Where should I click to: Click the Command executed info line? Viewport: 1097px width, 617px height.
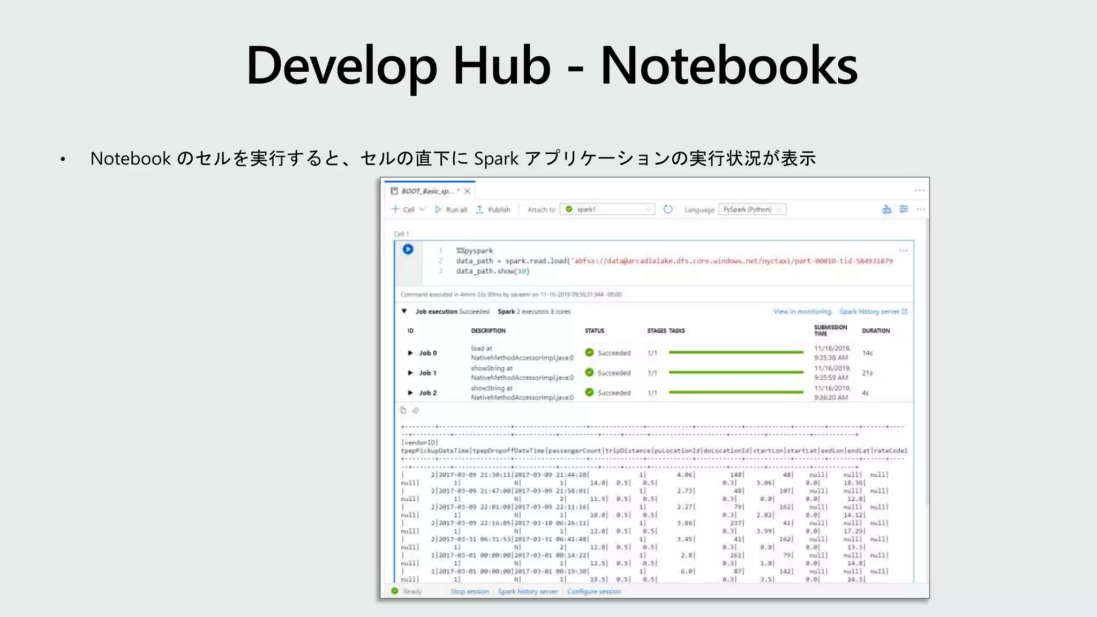pos(511,294)
